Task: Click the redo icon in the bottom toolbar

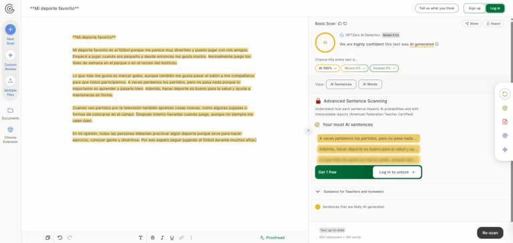Action: pos(69,238)
